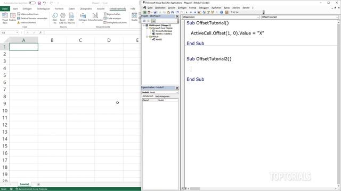Open the Debuggen menu in VBA editor
The width and height of the screenshot is (341, 191).
click(204, 7)
